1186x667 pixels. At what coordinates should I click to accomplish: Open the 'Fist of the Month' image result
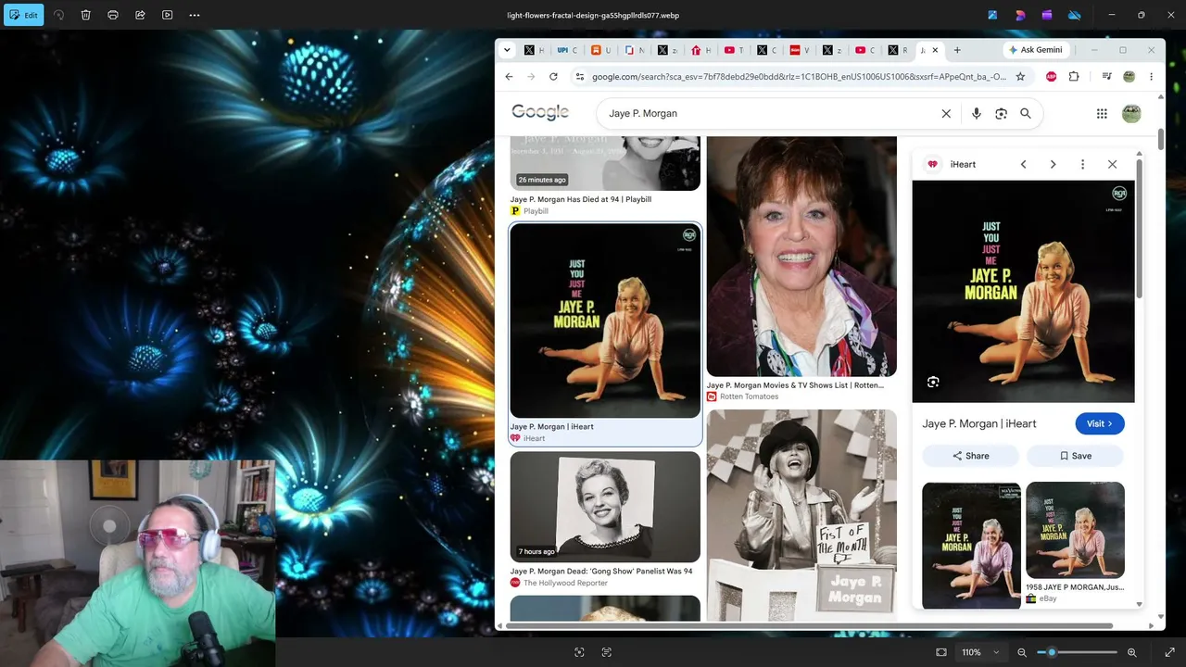tap(801, 514)
